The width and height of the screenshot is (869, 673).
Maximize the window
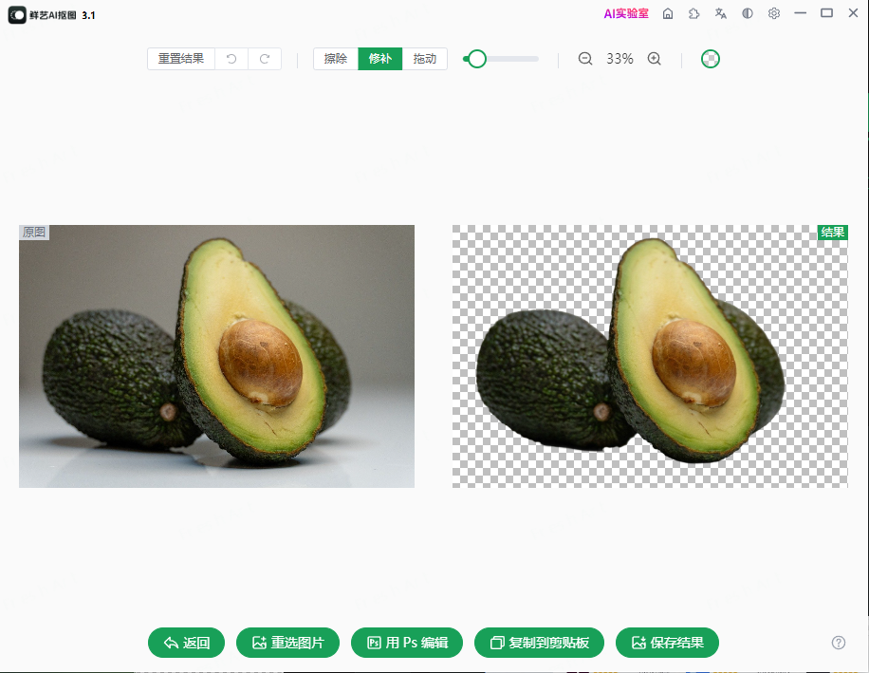[x=827, y=12]
